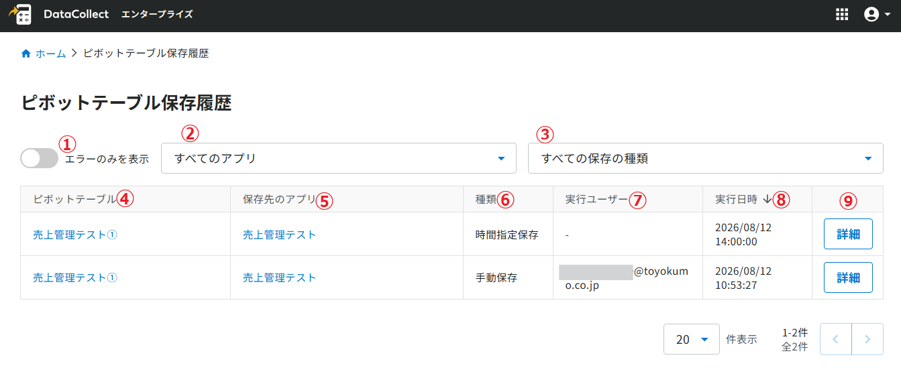Click the ホーム breadcrumb link
Image resolution: width=901 pixels, height=384 pixels.
point(50,54)
